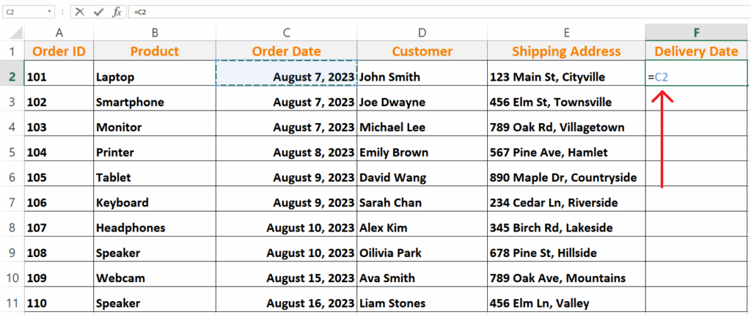
Task: Select the cell with August 7, 2023 for Laptop
Action: (x=286, y=77)
